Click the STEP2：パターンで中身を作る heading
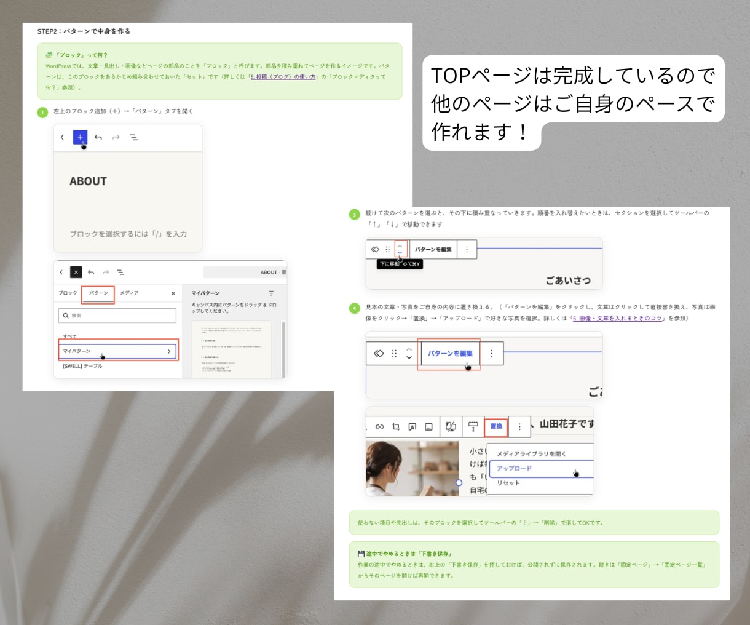750x625 pixels. click(x=84, y=31)
